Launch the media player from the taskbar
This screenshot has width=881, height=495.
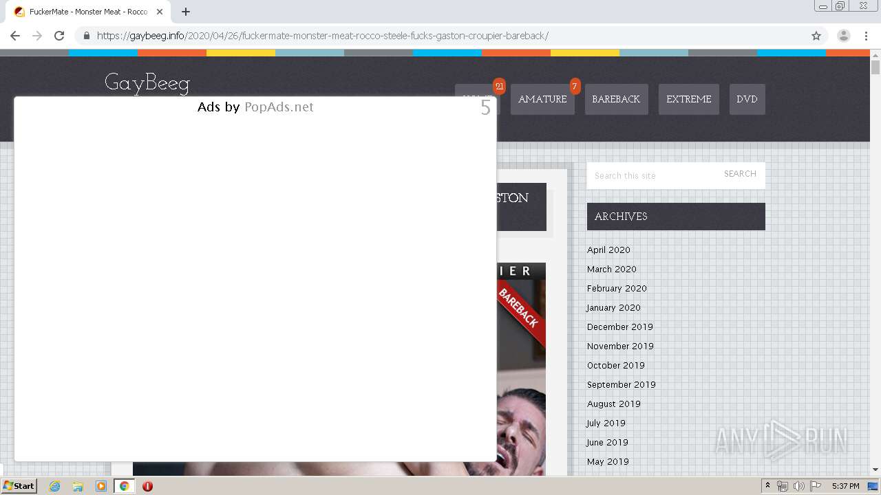pos(101,486)
